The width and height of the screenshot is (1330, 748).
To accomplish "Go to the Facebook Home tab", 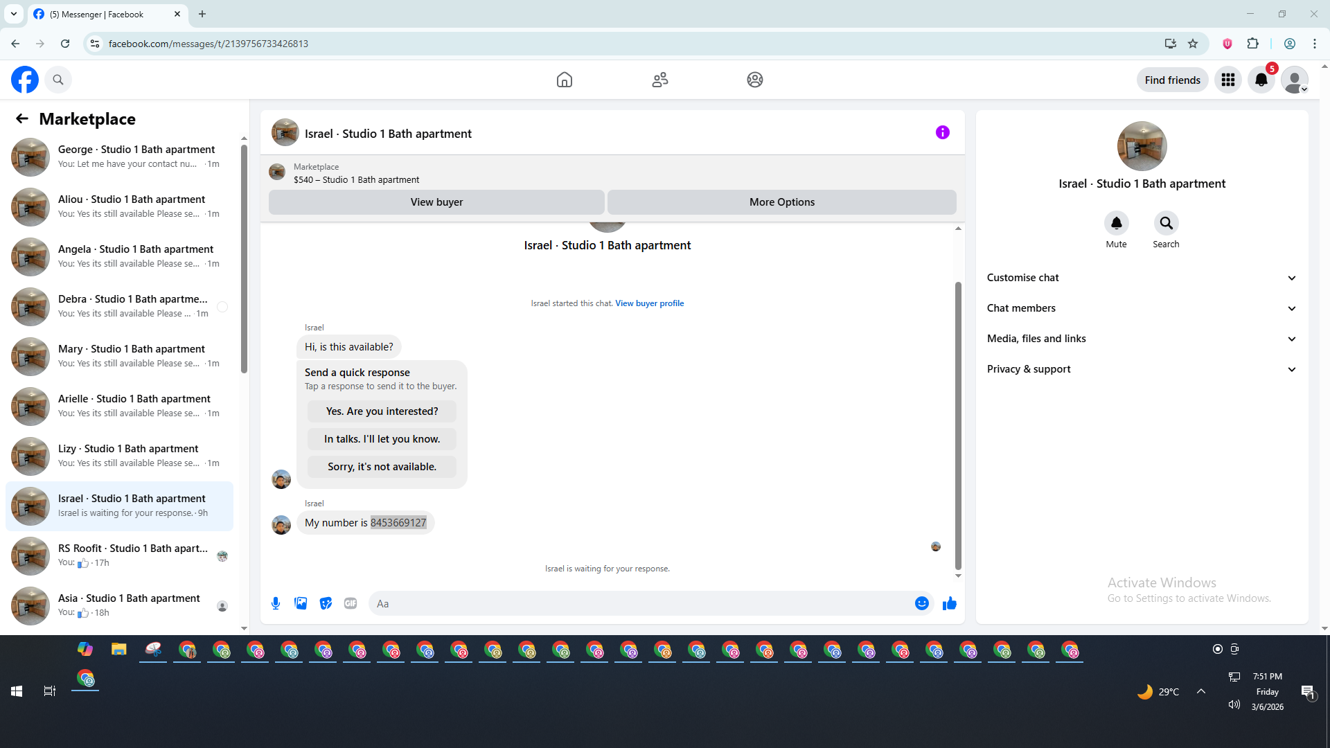I will [x=564, y=80].
